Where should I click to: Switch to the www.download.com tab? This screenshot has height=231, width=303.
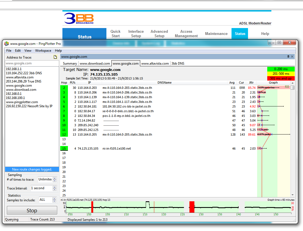point(95,64)
